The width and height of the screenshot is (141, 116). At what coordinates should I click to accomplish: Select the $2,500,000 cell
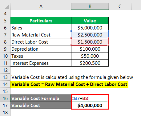click(x=90, y=35)
